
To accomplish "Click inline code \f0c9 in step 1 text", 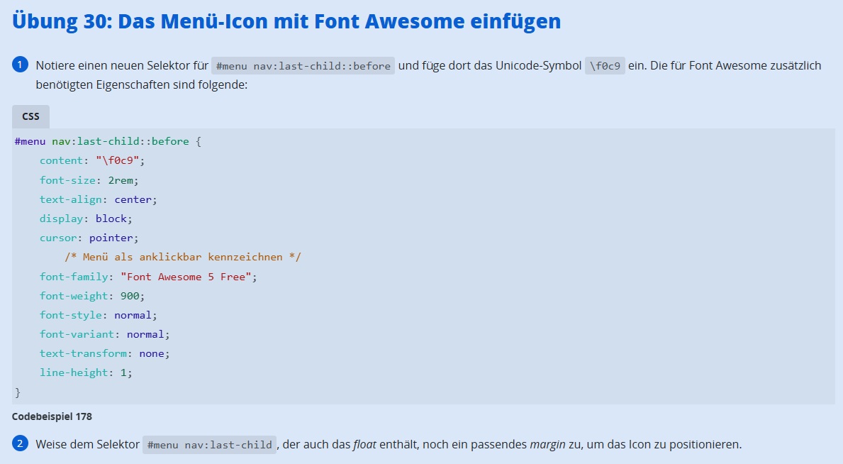I will point(605,66).
